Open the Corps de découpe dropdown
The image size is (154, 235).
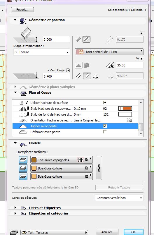click(x=119, y=198)
